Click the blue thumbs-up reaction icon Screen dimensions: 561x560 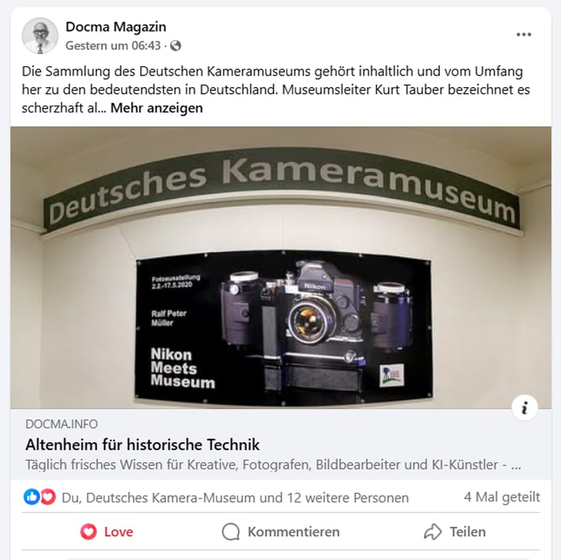pos(32,497)
